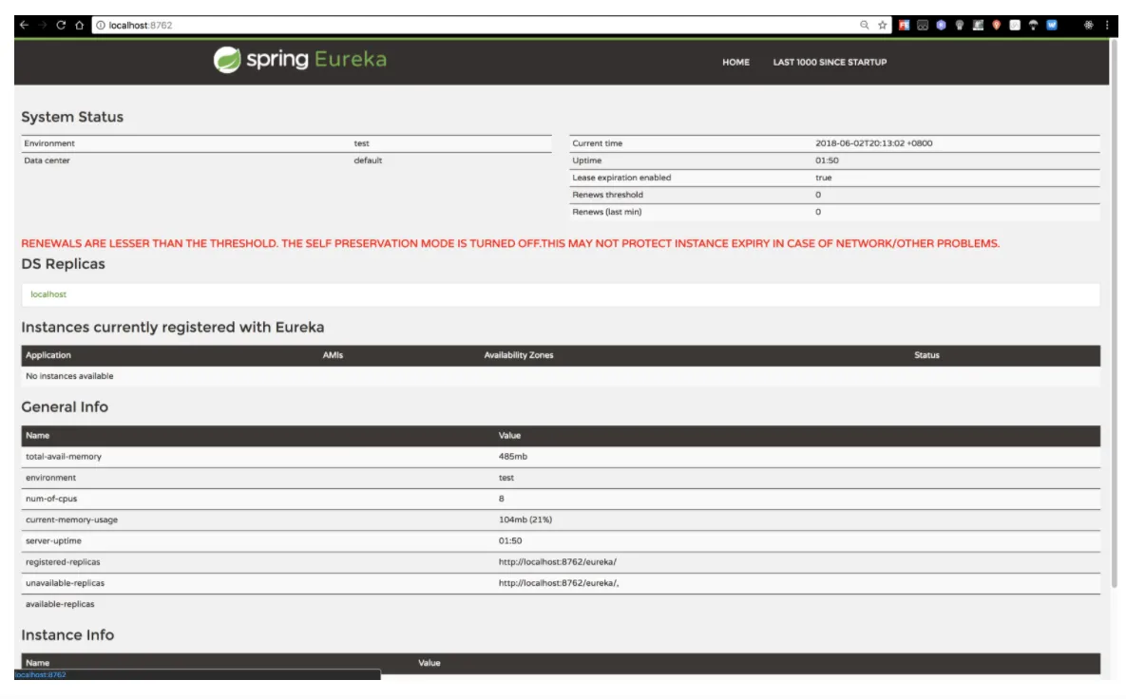The height and width of the screenshot is (699, 1126).
Task: Click the registered-replicas URL value
Action: coord(557,562)
